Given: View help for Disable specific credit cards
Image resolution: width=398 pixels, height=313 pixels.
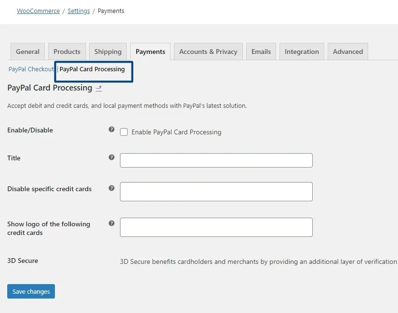Looking at the screenshot, I should [x=111, y=188].
